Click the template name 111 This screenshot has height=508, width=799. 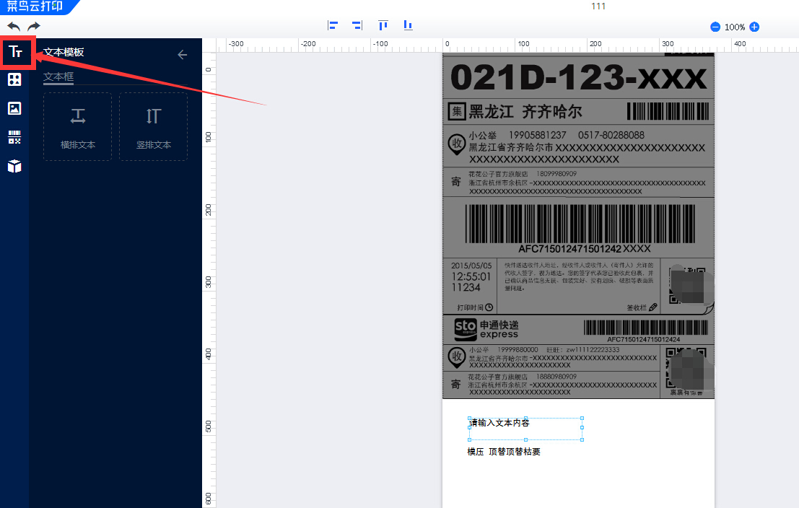[598, 6]
